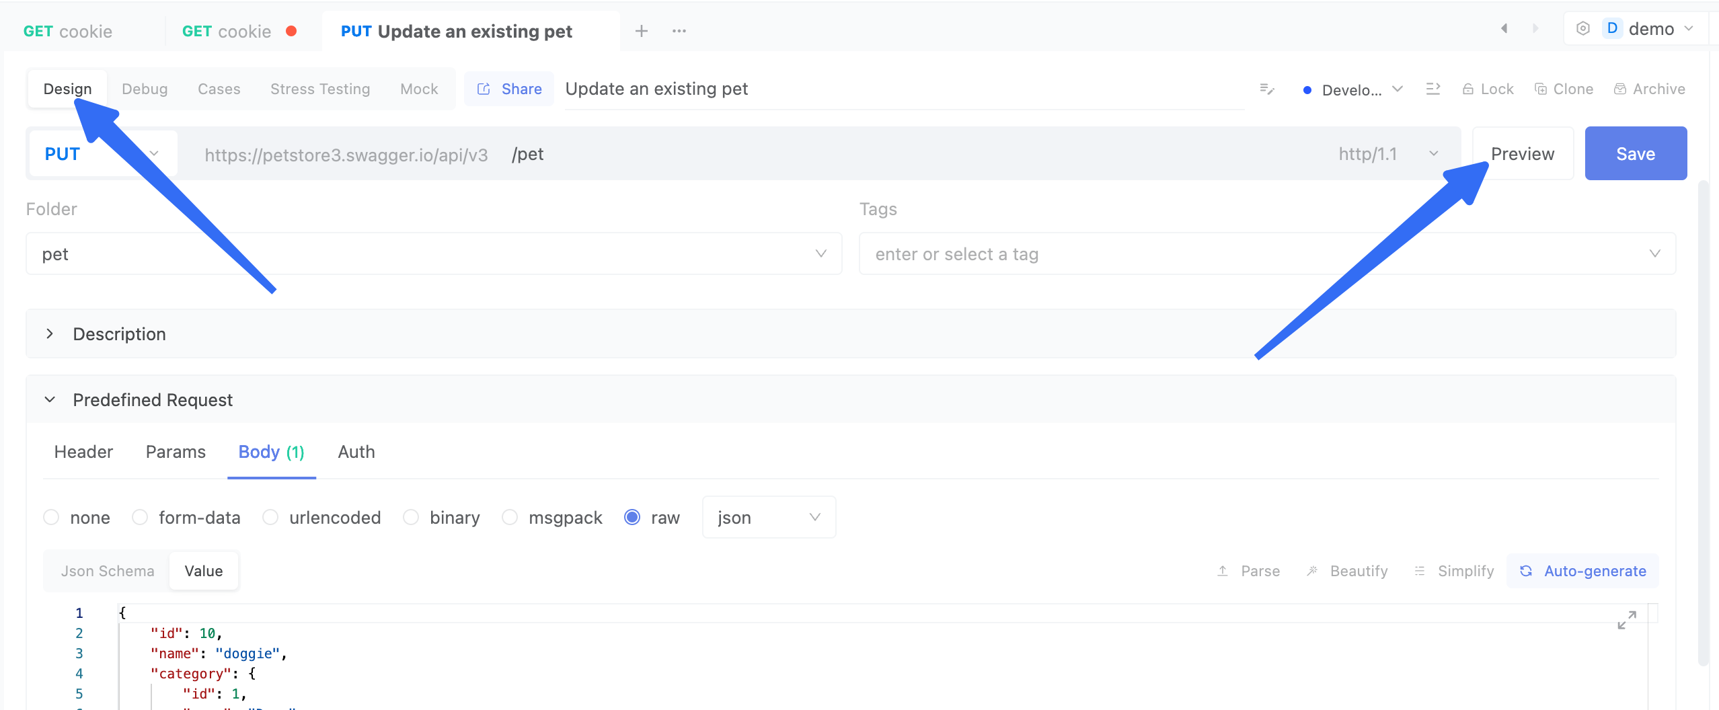Click the unsaved red dot on cookie tab
1719x710 pixels.
pos(291,31)
